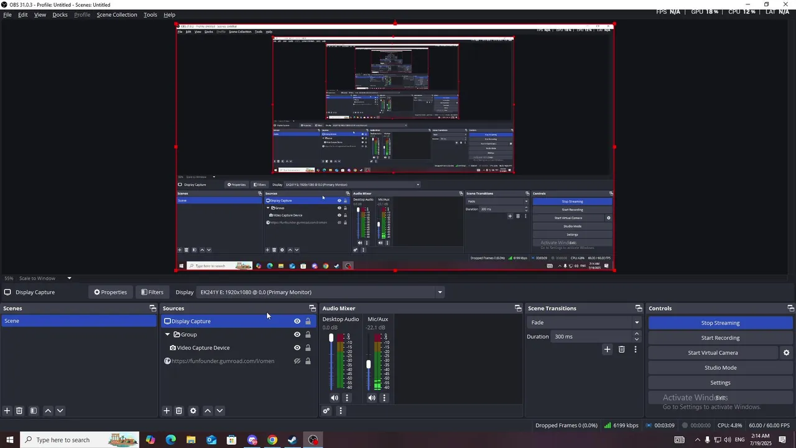The width and height of the screenshot is (796, 448).
Task: Open the Edit menu
Action: tap(22, 14)
